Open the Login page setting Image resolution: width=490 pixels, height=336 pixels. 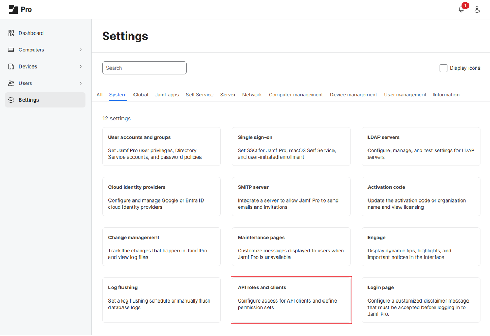pyautogui.click(x=421, y=300)
